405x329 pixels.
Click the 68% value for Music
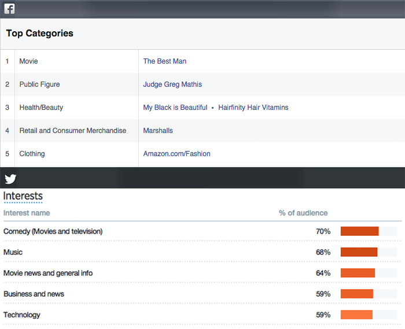coord(323,252)
